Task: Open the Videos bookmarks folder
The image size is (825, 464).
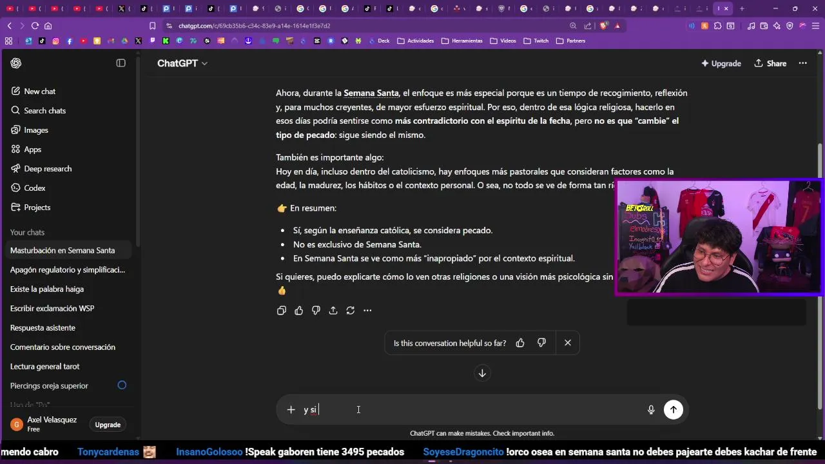Action: (503, 41)
